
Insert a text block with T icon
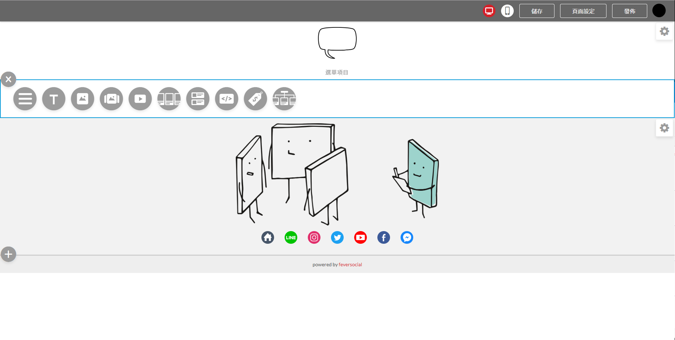coord(54,99)
